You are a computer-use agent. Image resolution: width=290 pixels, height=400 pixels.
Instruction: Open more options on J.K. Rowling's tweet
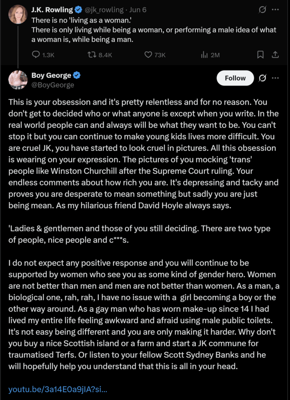tap(275, 10)
